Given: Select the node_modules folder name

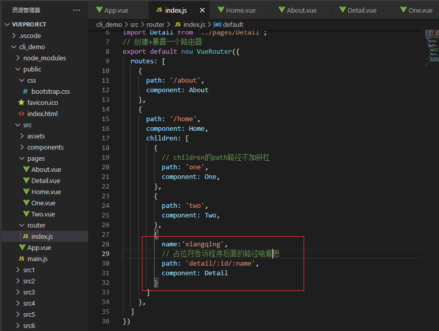Looking at the screenshot, I should [x=45, y=58].
